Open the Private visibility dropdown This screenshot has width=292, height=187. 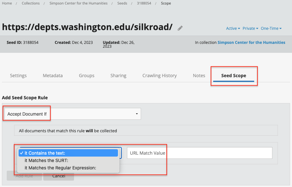(250, 28)
